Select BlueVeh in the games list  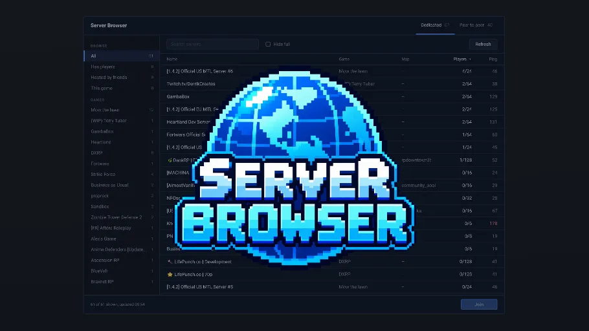[122, 271]
